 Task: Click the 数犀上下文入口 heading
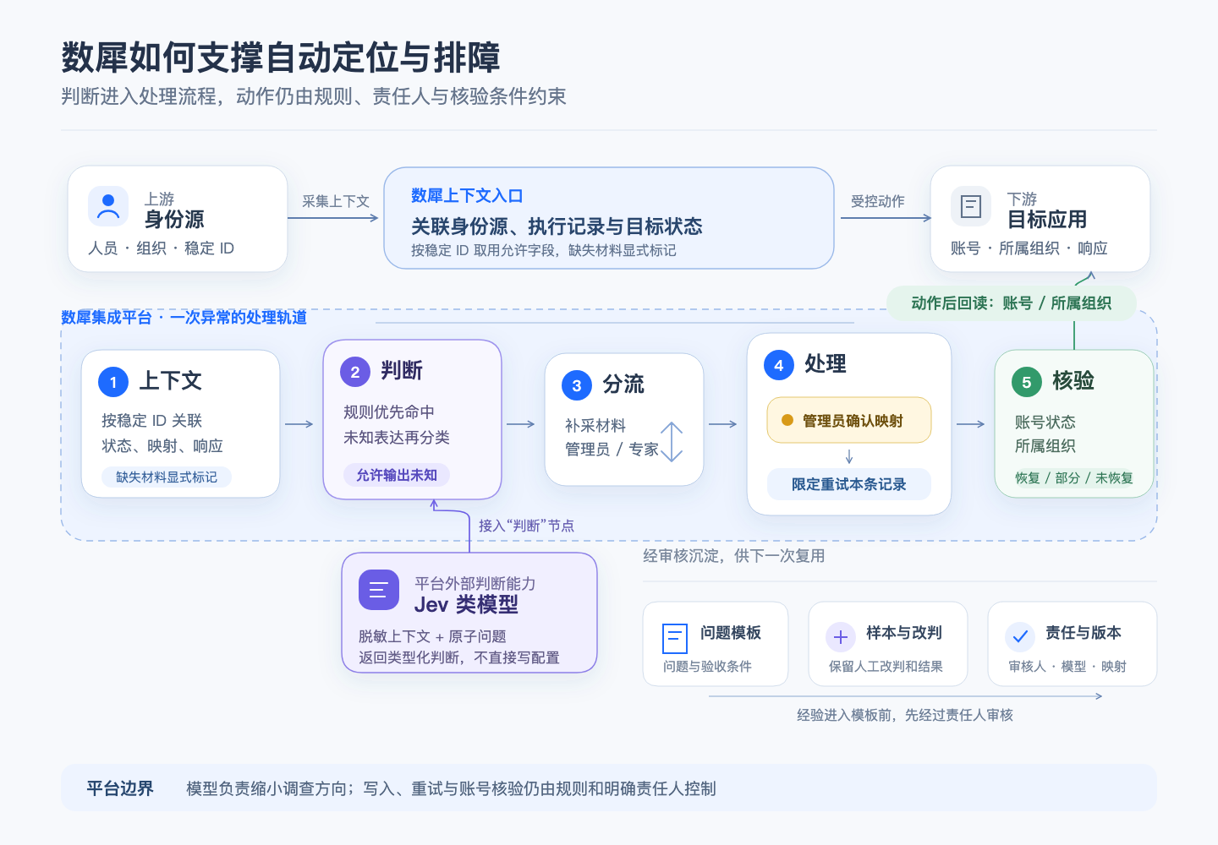(467, 196)
